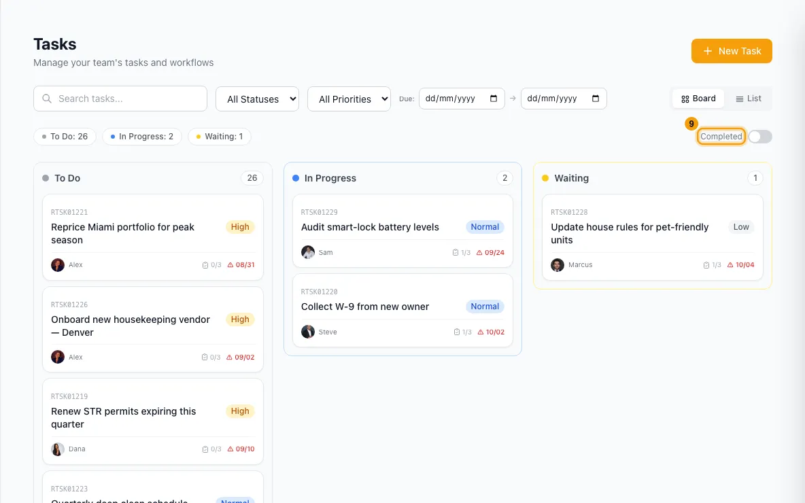Viewport: 805px width, 503px height.
Task: Click Steve's avatar on Collect W-9 task
Action: 307,332
